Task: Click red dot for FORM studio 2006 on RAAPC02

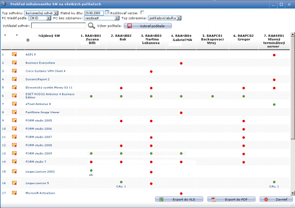Action: coord(244,129)
